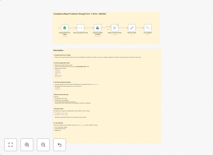Click the 'timestamp' code field in description
213x155 pixels.
coord(58,73)
